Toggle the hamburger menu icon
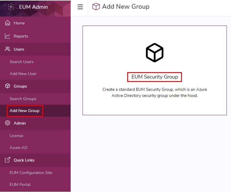Viewport: 231px width, 194px height. point(80,7)
